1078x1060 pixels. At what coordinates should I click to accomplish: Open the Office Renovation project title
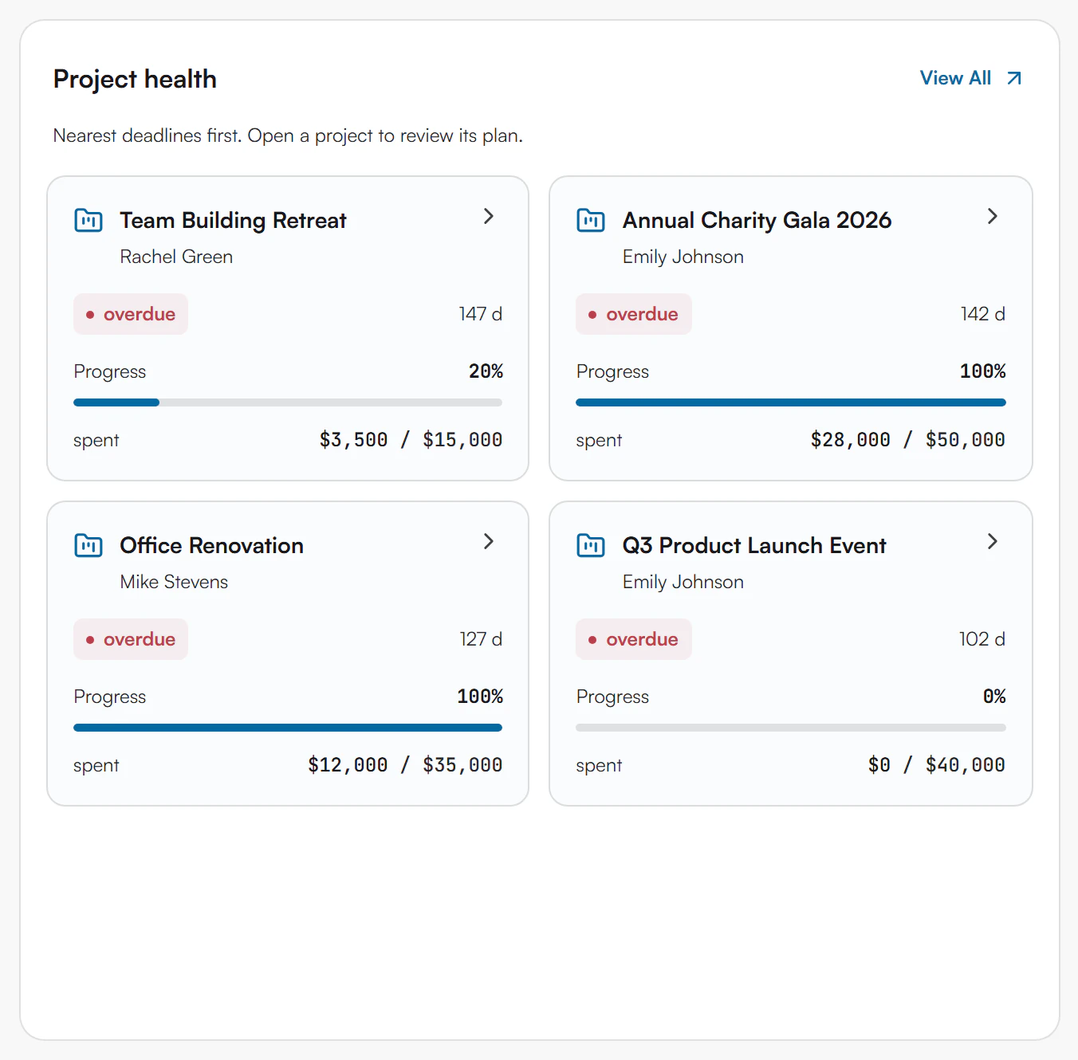tap(211, 545)
